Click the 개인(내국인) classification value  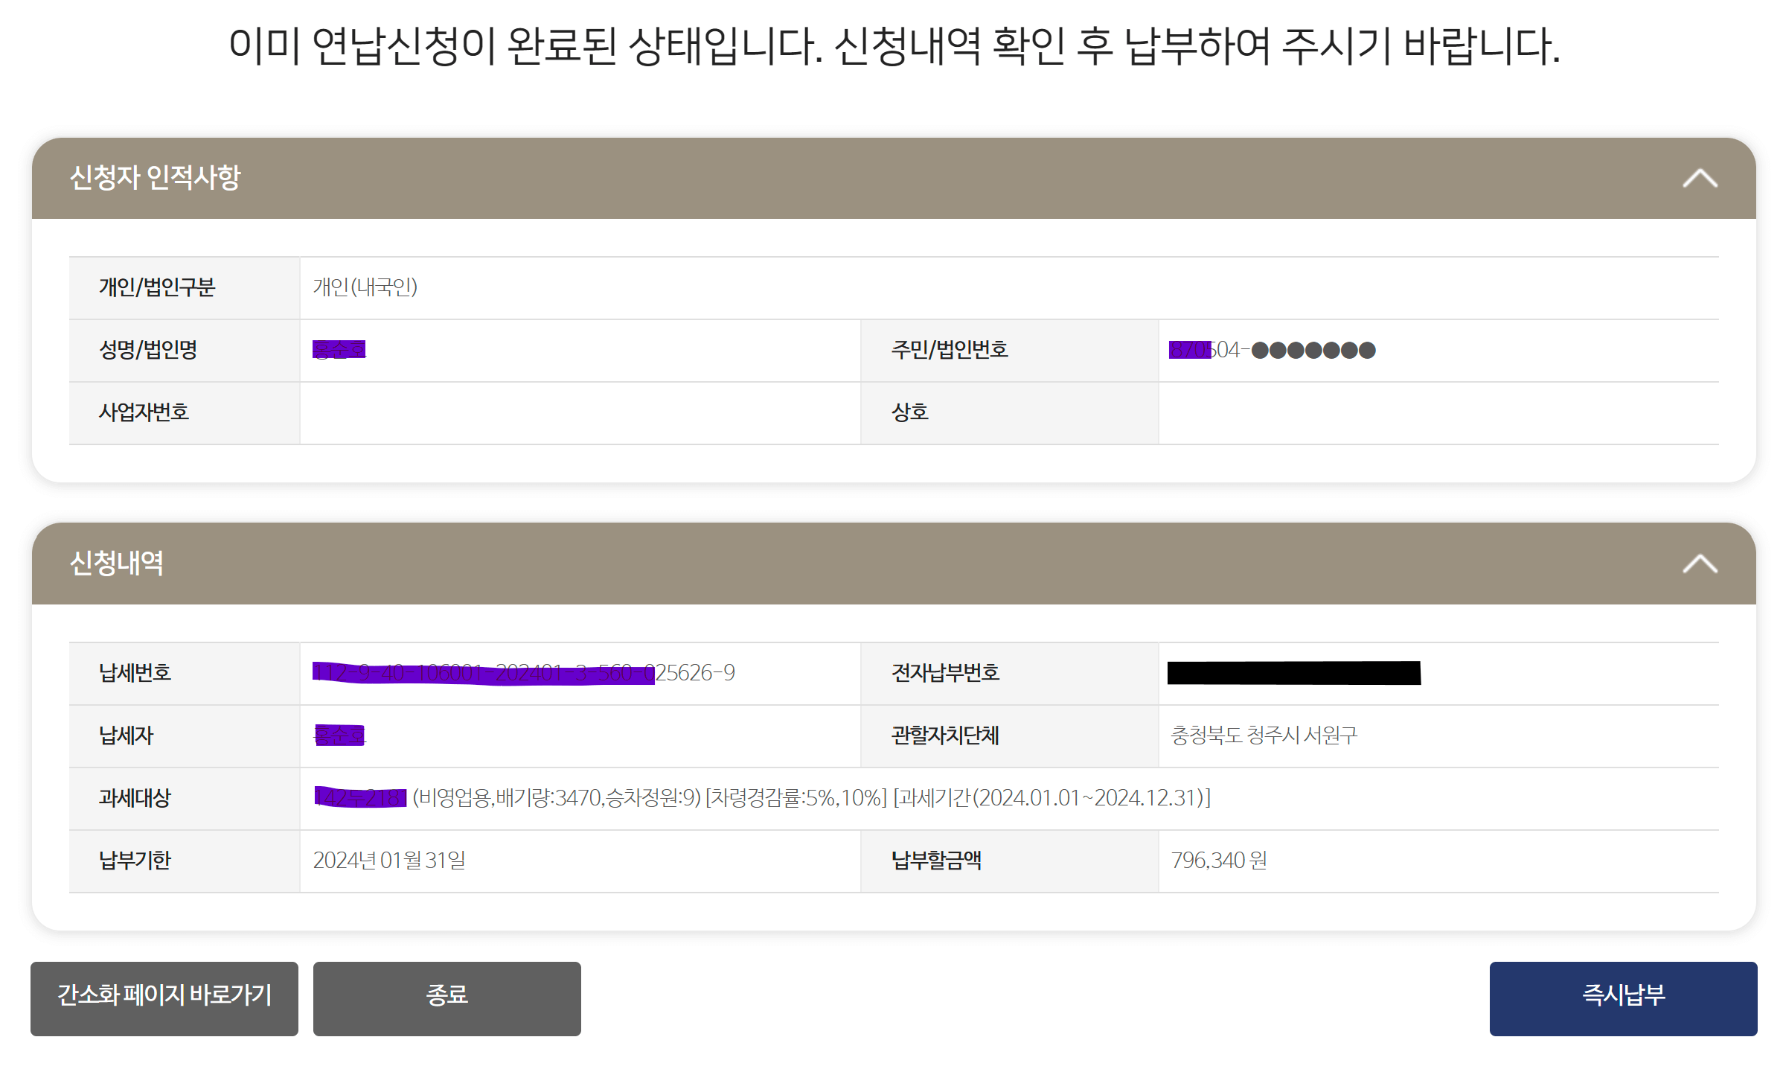[366, 288]
